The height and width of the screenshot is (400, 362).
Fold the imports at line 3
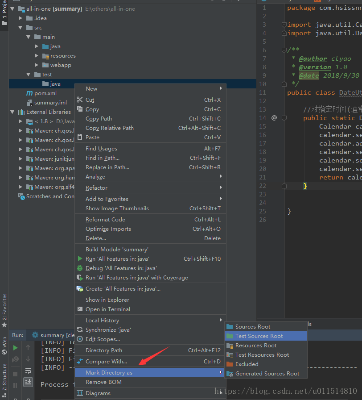[284, 25]
